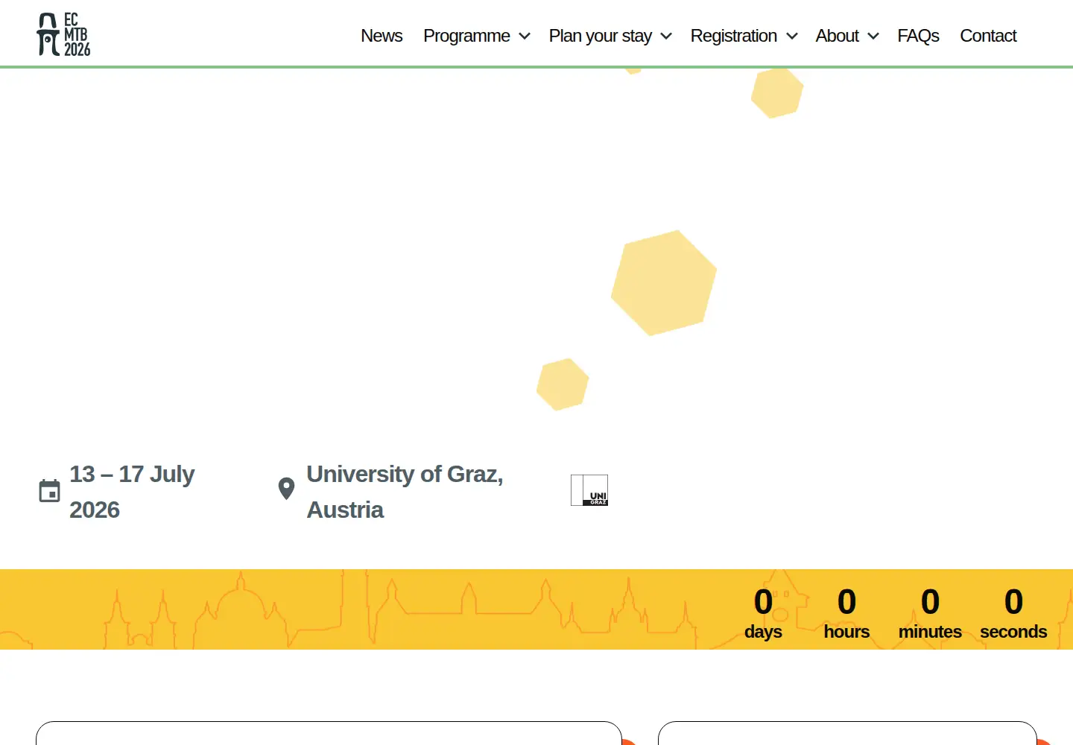Image resolution: width=1073 pixels, height=745 pixels.
Task: Expand the Registration dropdown chevron
Action: (792, 36)
